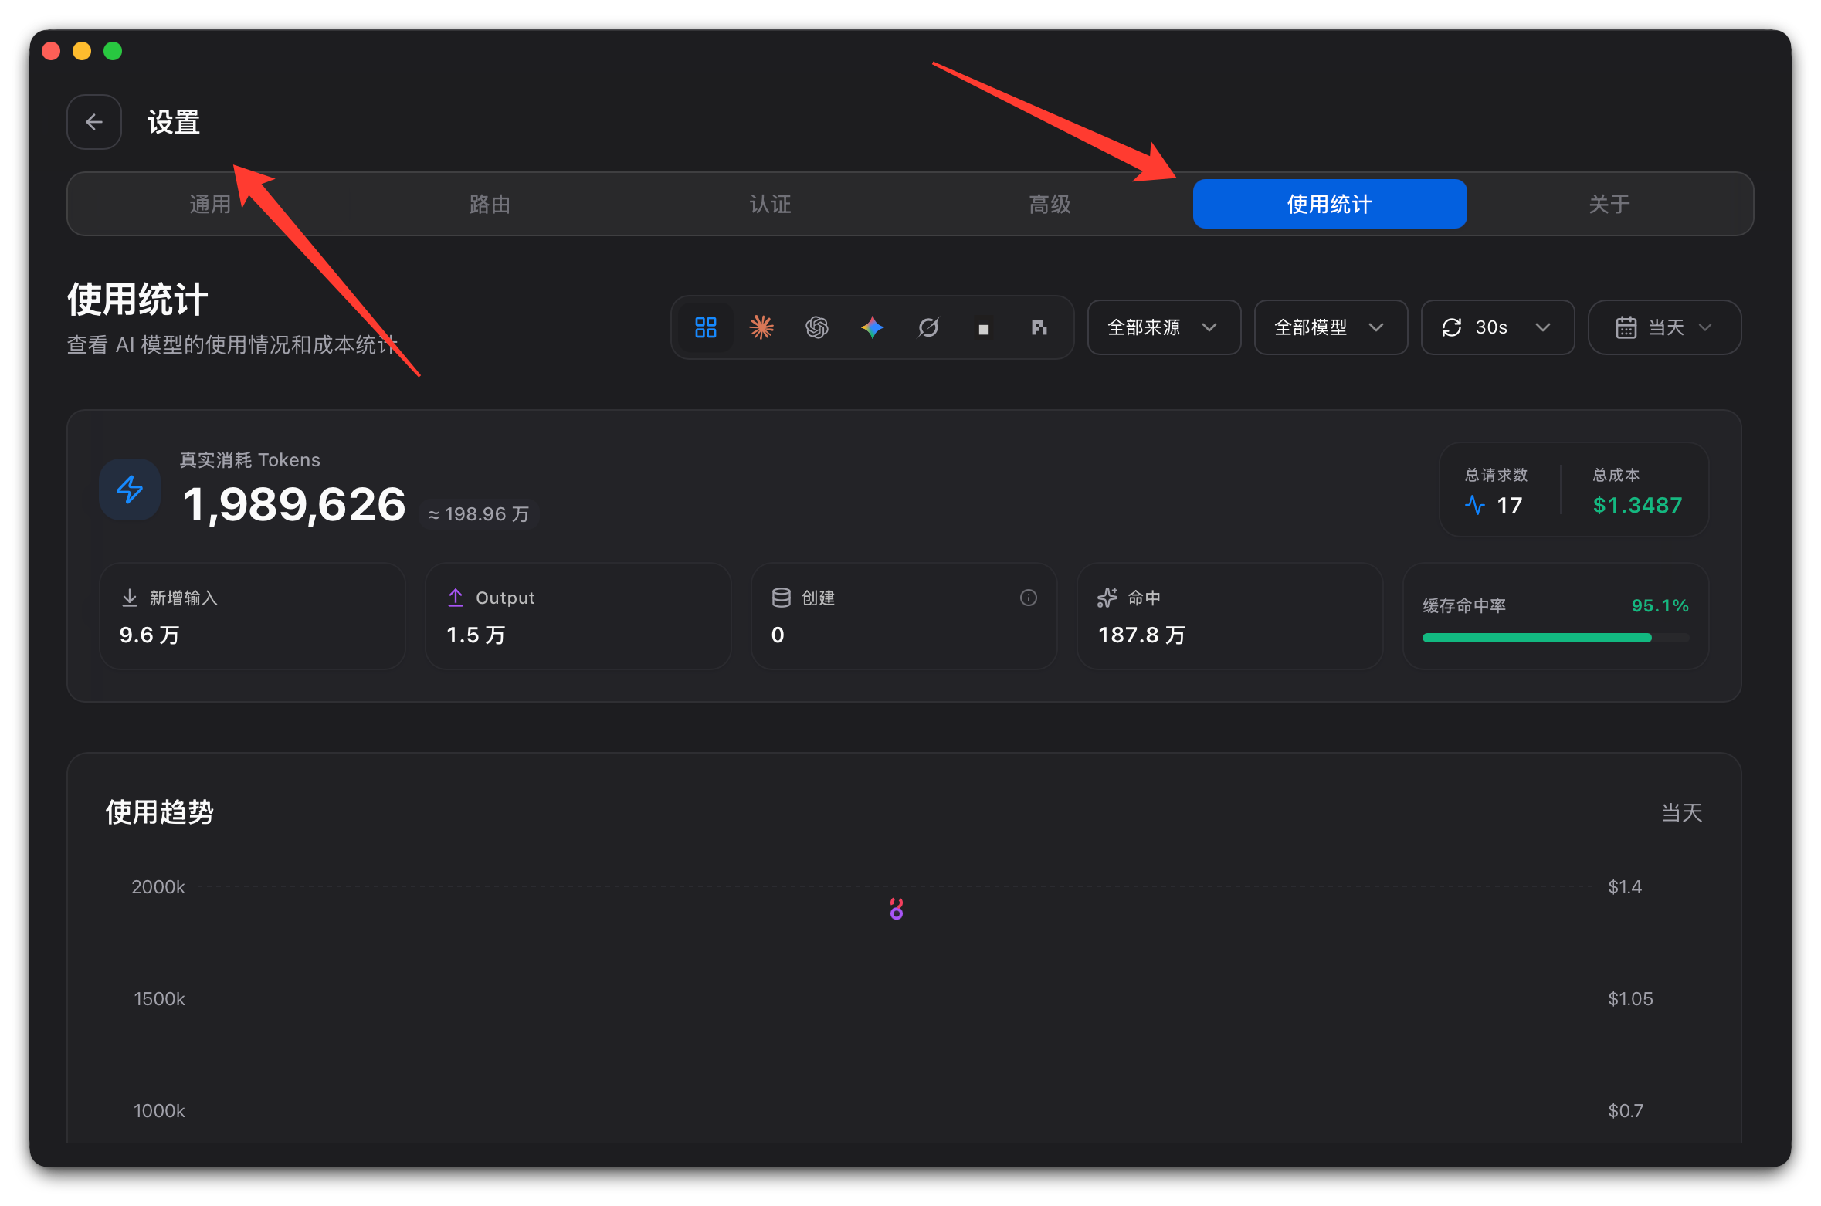Close the window with red button

click(x=51, y=51)
